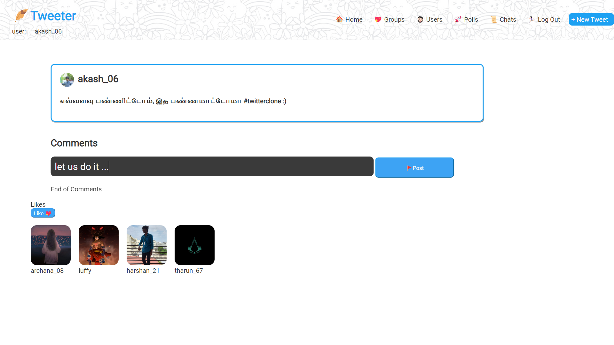The height and width of the screenshot is (345, 614).
Task: Click the face icon beside Users
Action: 420,19
